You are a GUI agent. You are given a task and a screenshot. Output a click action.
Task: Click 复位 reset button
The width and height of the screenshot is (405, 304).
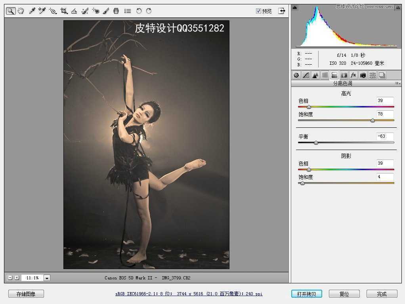coord(344,294)
